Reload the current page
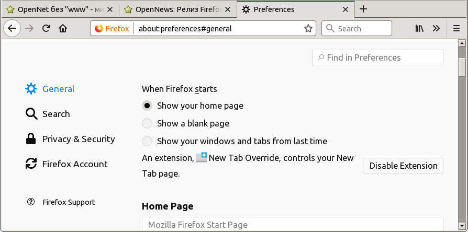Screen dimensions: 468x232 coord(46,29)
